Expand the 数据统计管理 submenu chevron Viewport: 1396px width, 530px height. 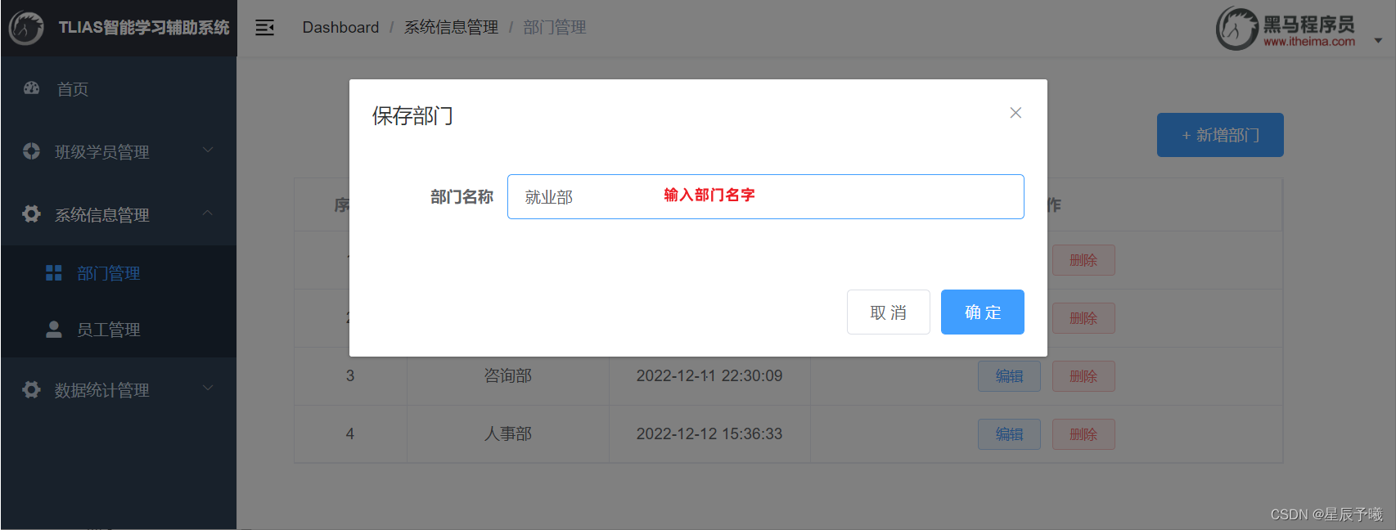tap(208, 388)
